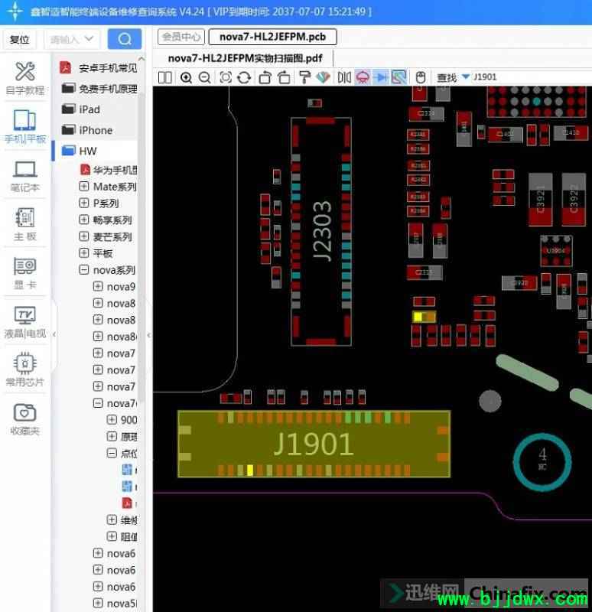Expand the 原理 subfolder node
Screen dimensions: 592x612
click(x=112, y=436)
